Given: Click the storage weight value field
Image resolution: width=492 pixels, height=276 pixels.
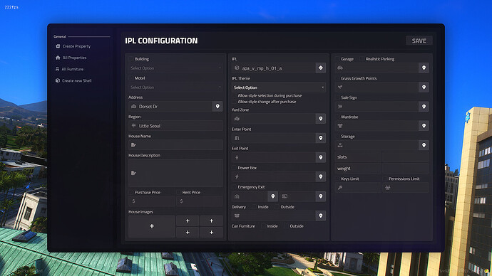Looking at the screenshot, I should pos(406,169).
